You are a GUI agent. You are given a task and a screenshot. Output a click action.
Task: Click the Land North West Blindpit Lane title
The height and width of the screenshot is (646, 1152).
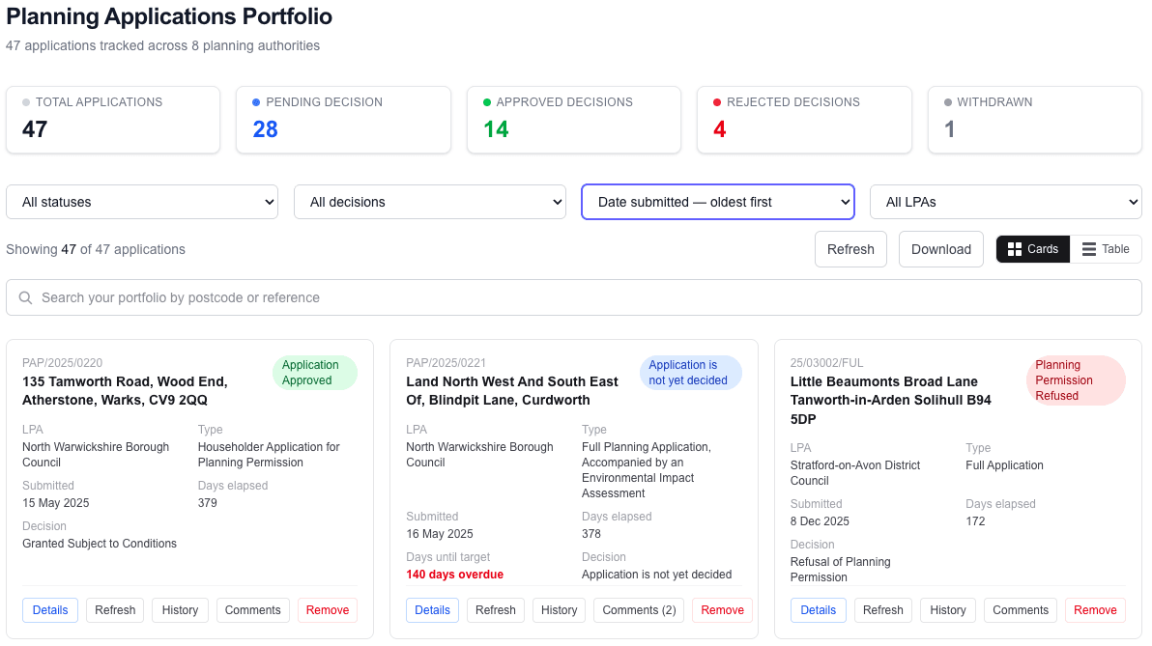[x=512, y=391]
